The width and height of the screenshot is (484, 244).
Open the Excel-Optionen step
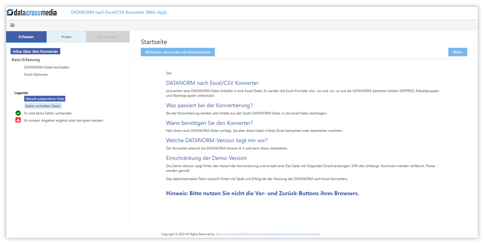pos(36,74)
